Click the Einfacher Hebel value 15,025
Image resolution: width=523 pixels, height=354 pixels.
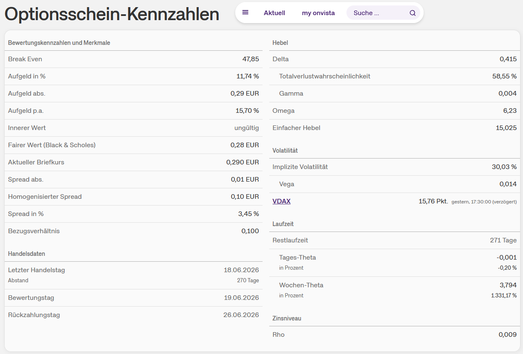point(506,128)
